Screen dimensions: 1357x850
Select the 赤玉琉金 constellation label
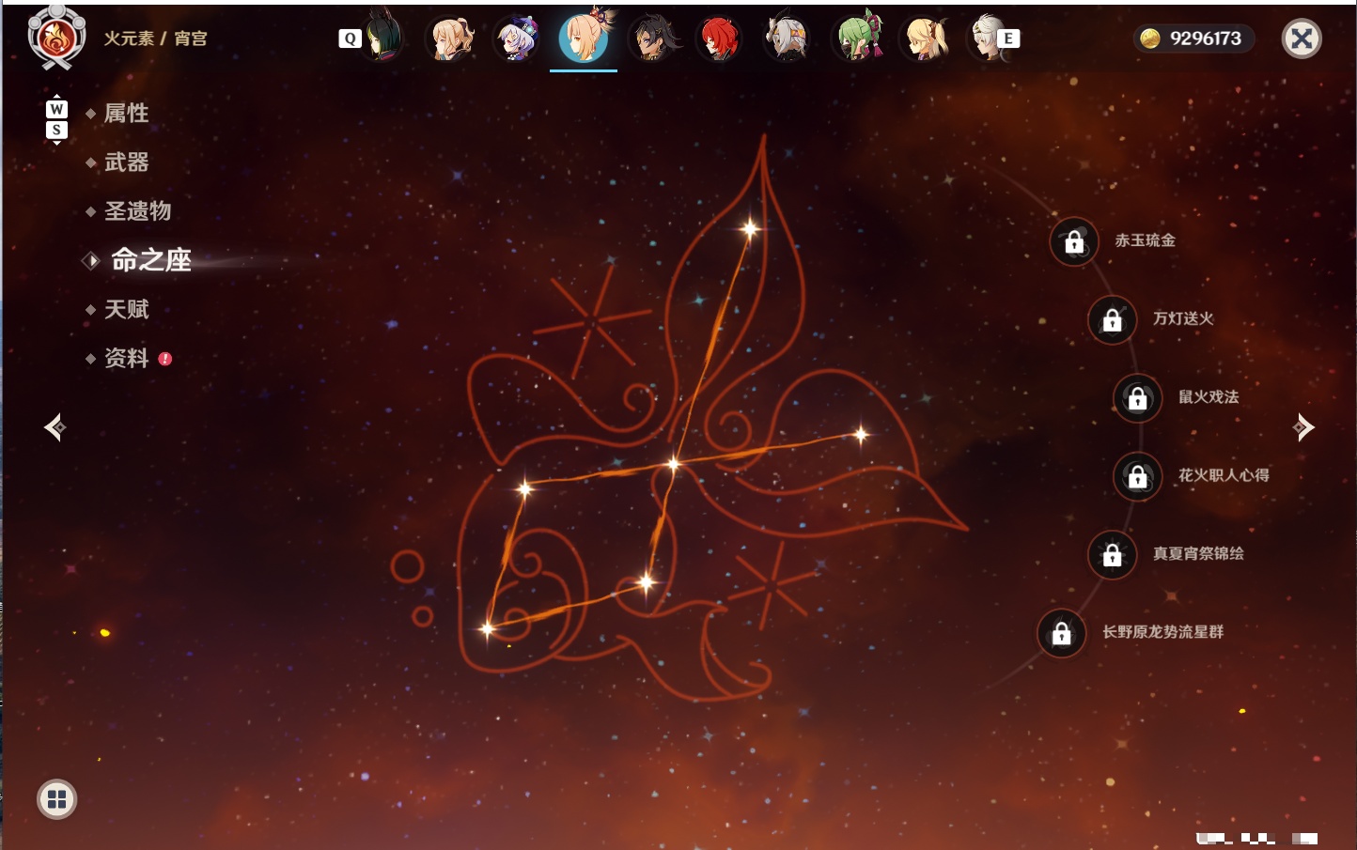click(1145, 240)
